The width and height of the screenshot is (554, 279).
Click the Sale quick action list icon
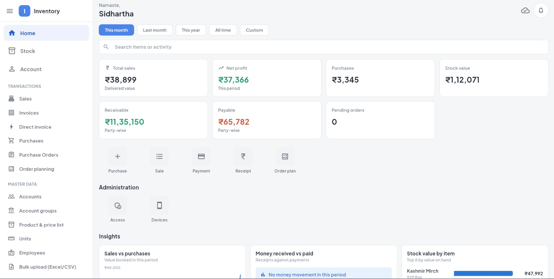pos(159,157)
